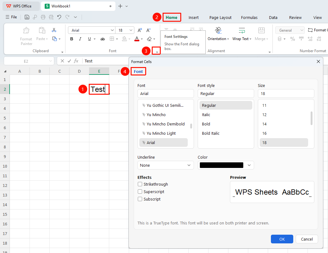Toggle italic formatting in the ribbon
This screenshot has height=253, width=328.
[x=80, y=39]
